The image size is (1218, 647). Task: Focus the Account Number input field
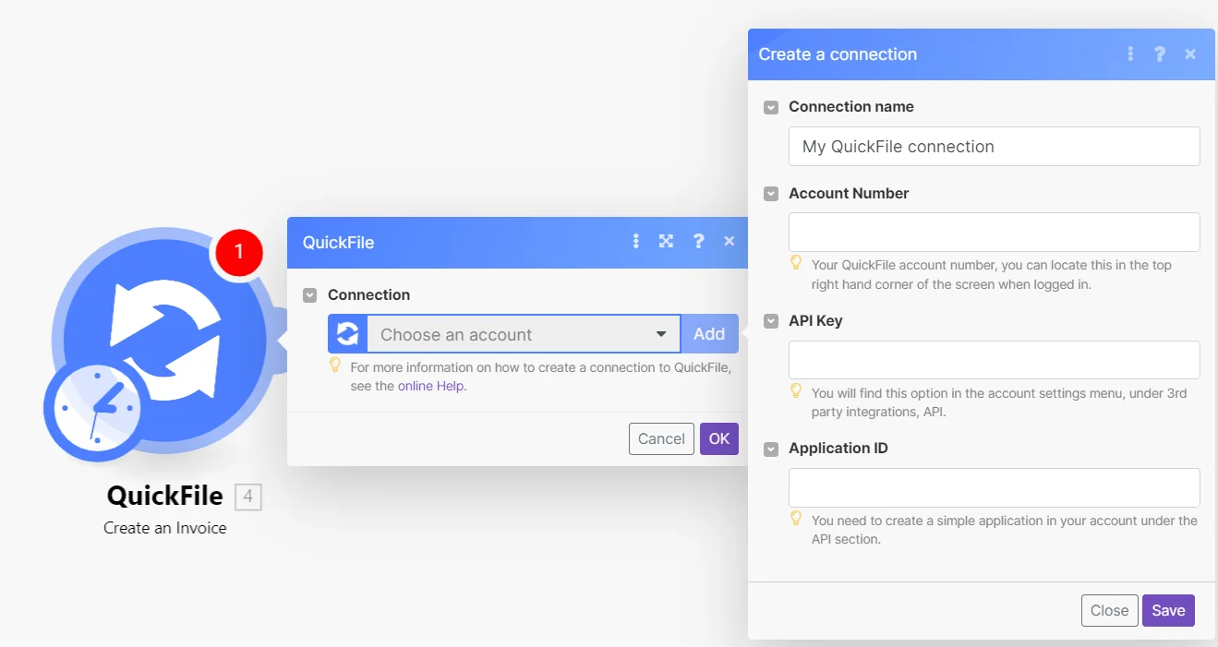pos(994,232)
